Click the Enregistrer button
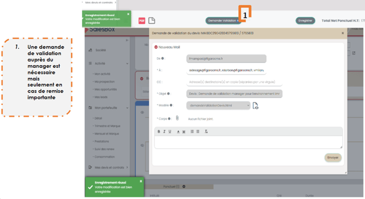The image size is (365, 199). (305, 21)
